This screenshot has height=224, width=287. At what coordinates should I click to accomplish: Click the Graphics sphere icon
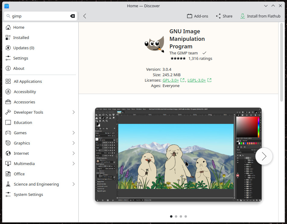pyautogui.click(x=8, y=143)
